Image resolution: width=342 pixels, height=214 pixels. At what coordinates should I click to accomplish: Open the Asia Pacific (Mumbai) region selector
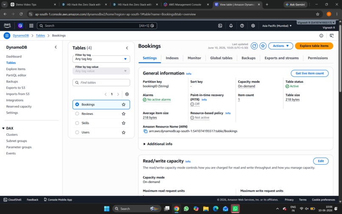point(277,26)
